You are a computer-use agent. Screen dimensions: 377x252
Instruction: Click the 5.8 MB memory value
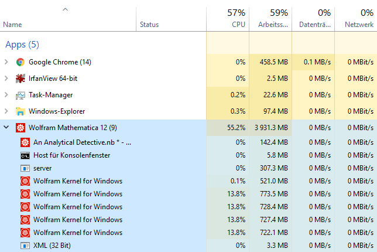[x=277, y=155]
